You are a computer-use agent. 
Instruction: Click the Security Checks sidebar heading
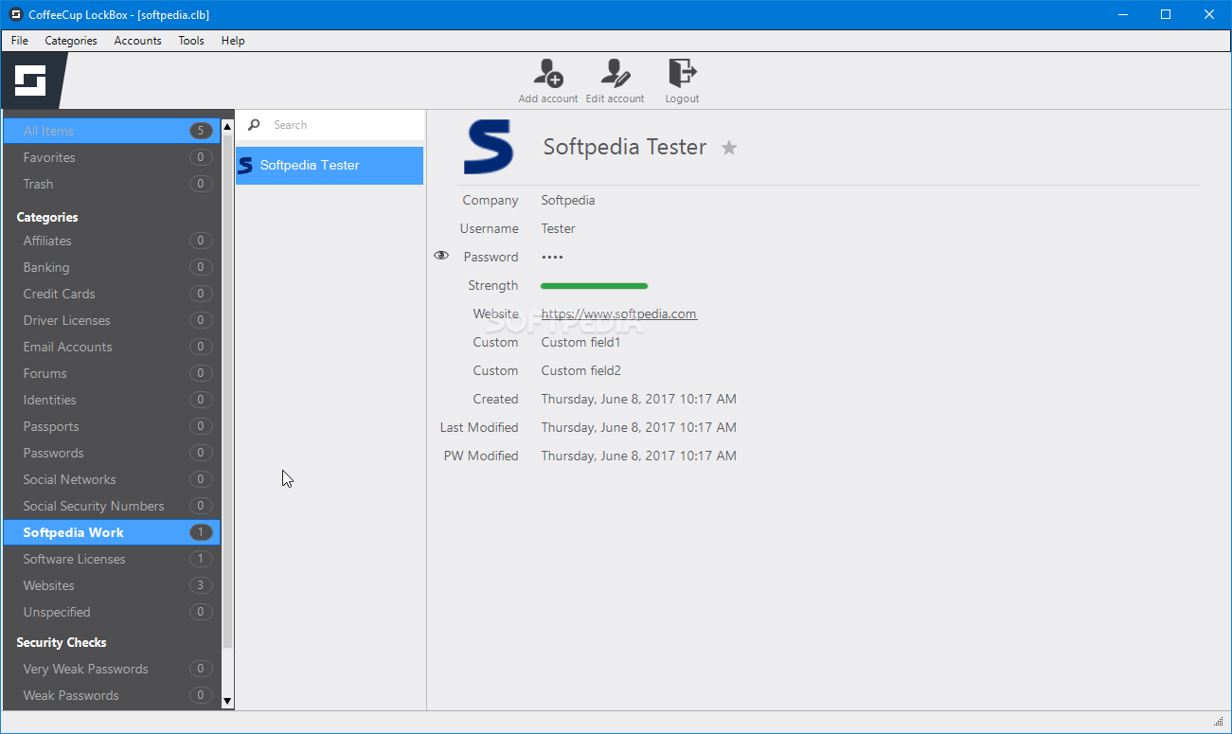tap(62, 642)
